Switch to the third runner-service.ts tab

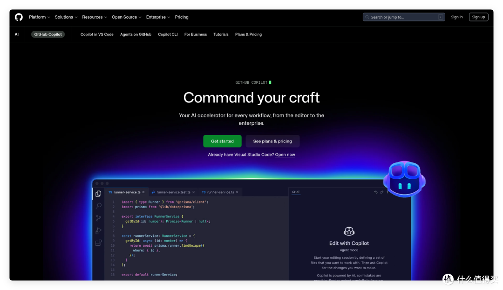click(220, 192)
